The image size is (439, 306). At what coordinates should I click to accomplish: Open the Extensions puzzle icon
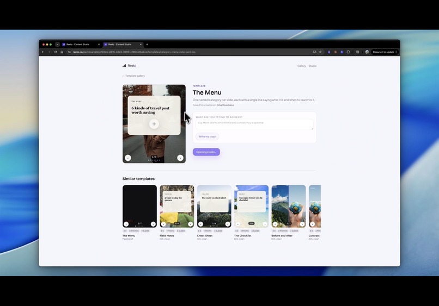(348, 52)
